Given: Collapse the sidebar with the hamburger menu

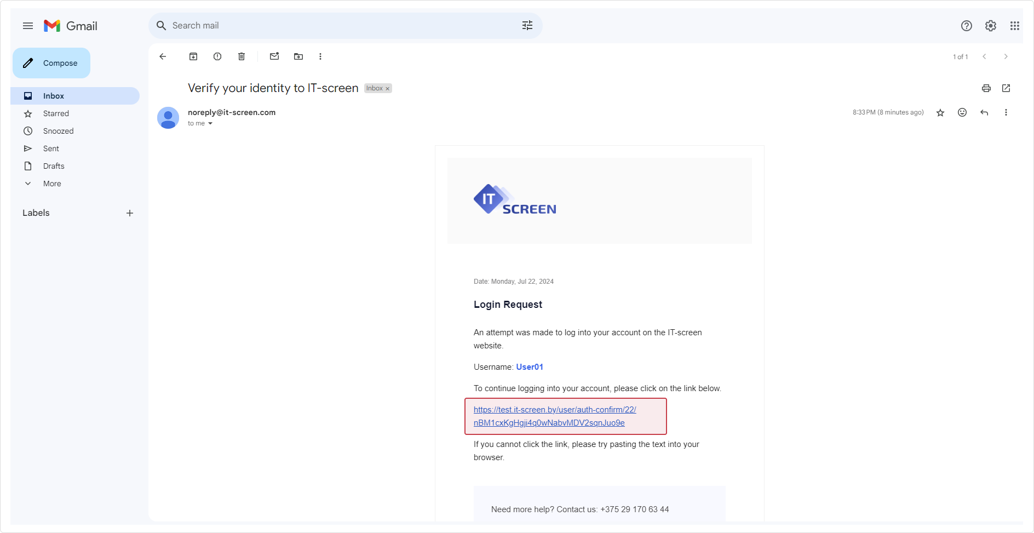Looking at the screenshot, I should [27, 25].
